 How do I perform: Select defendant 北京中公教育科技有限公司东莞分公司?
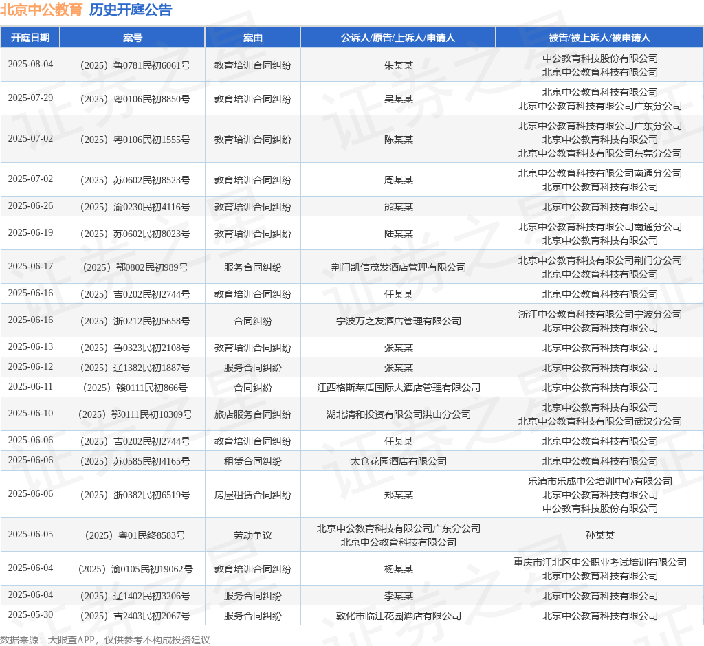click(599, 153)
